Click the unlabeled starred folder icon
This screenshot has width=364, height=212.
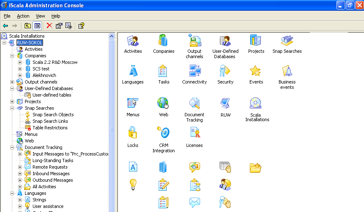(x=256, y=168)
